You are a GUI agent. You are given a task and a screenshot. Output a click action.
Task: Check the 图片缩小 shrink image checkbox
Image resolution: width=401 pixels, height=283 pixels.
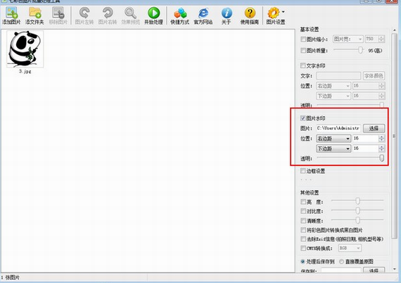[x=303, y=39]
